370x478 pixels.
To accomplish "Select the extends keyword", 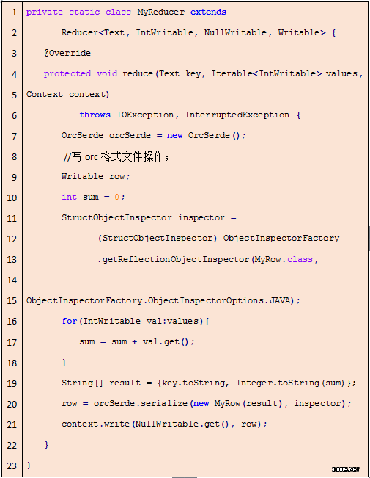I will (208, 12).
